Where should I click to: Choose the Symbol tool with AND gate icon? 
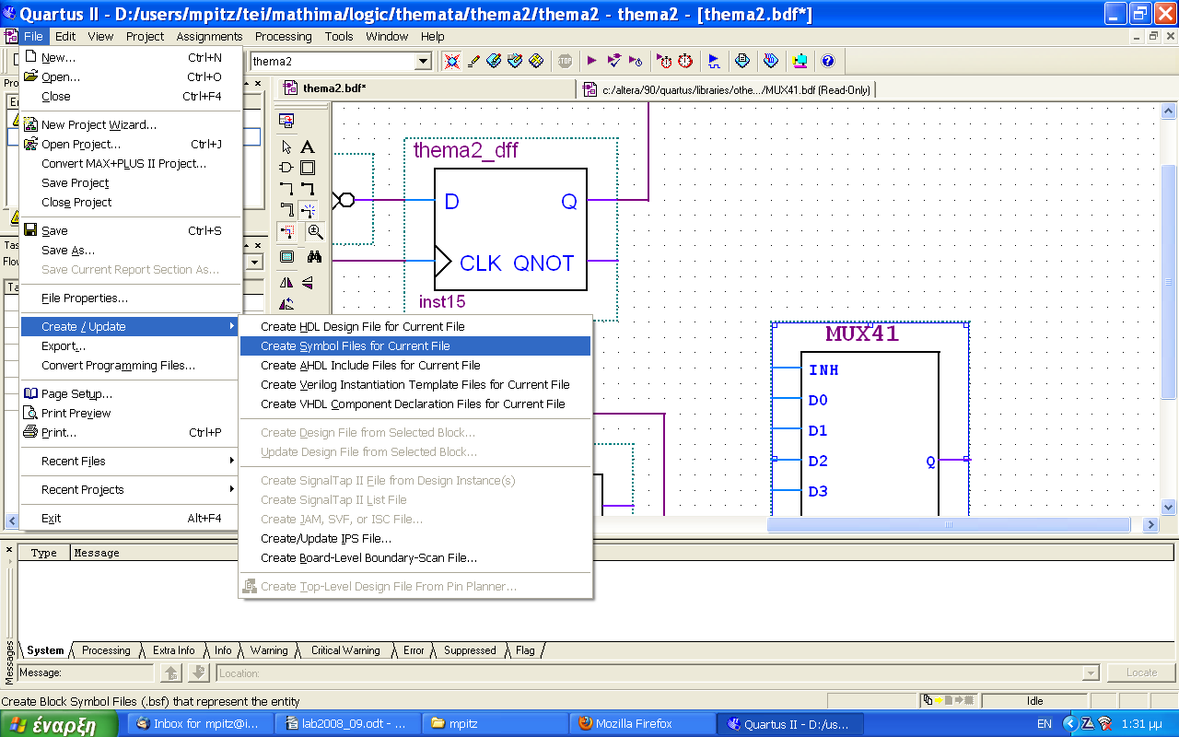286,168
